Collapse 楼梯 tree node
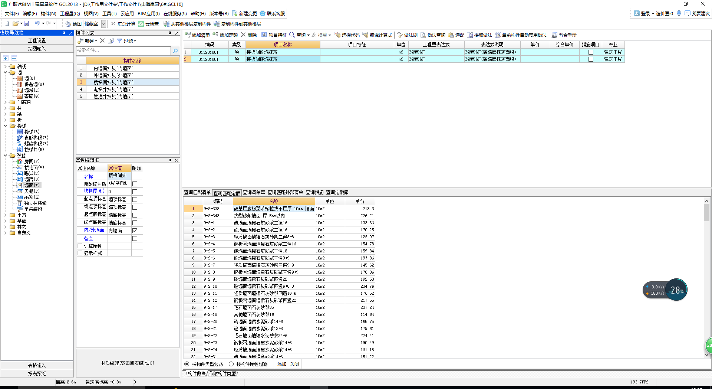This screenshot has height=389, width=712. tap(5, 126)
